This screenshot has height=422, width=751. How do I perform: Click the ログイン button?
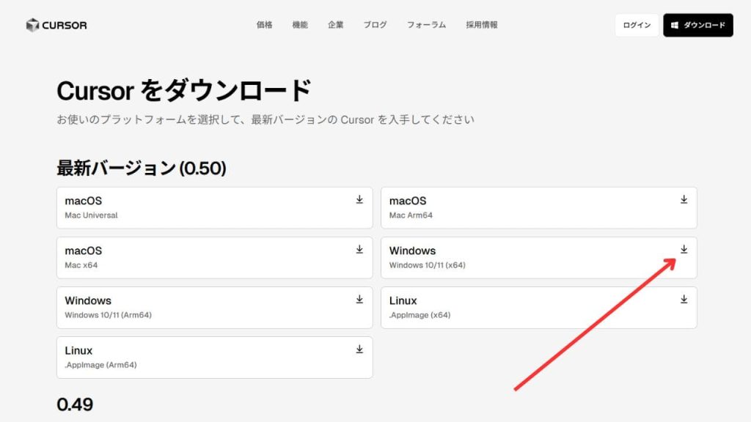click(x=637, y=26)
